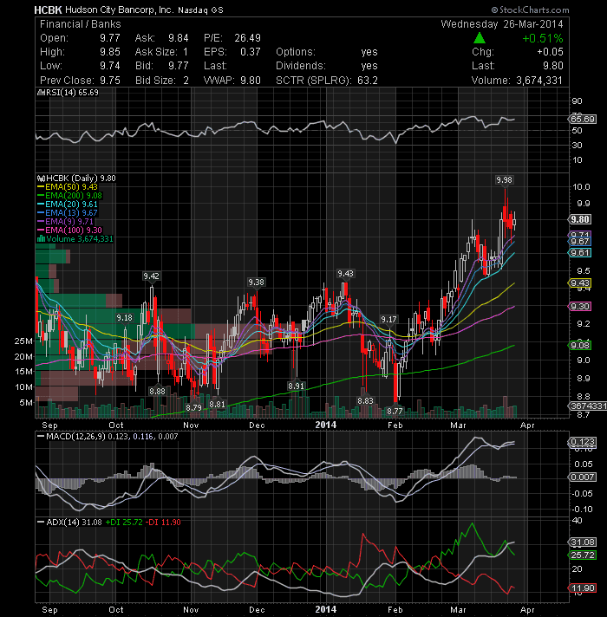Click the red 11.90 -DI tag on right axis

click(x=583, y=588)
